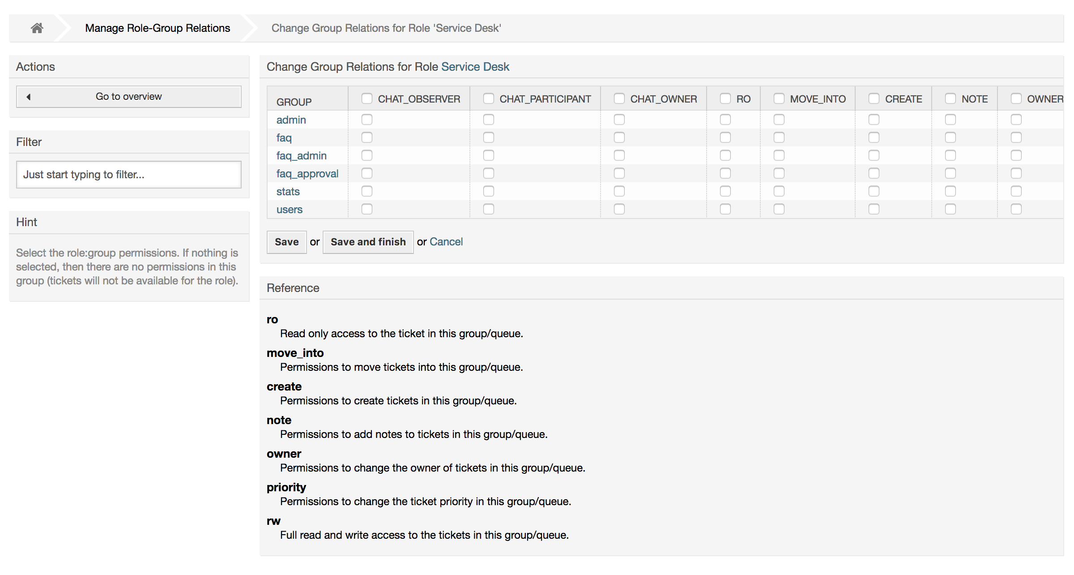Click the Go to overview button

128,96
